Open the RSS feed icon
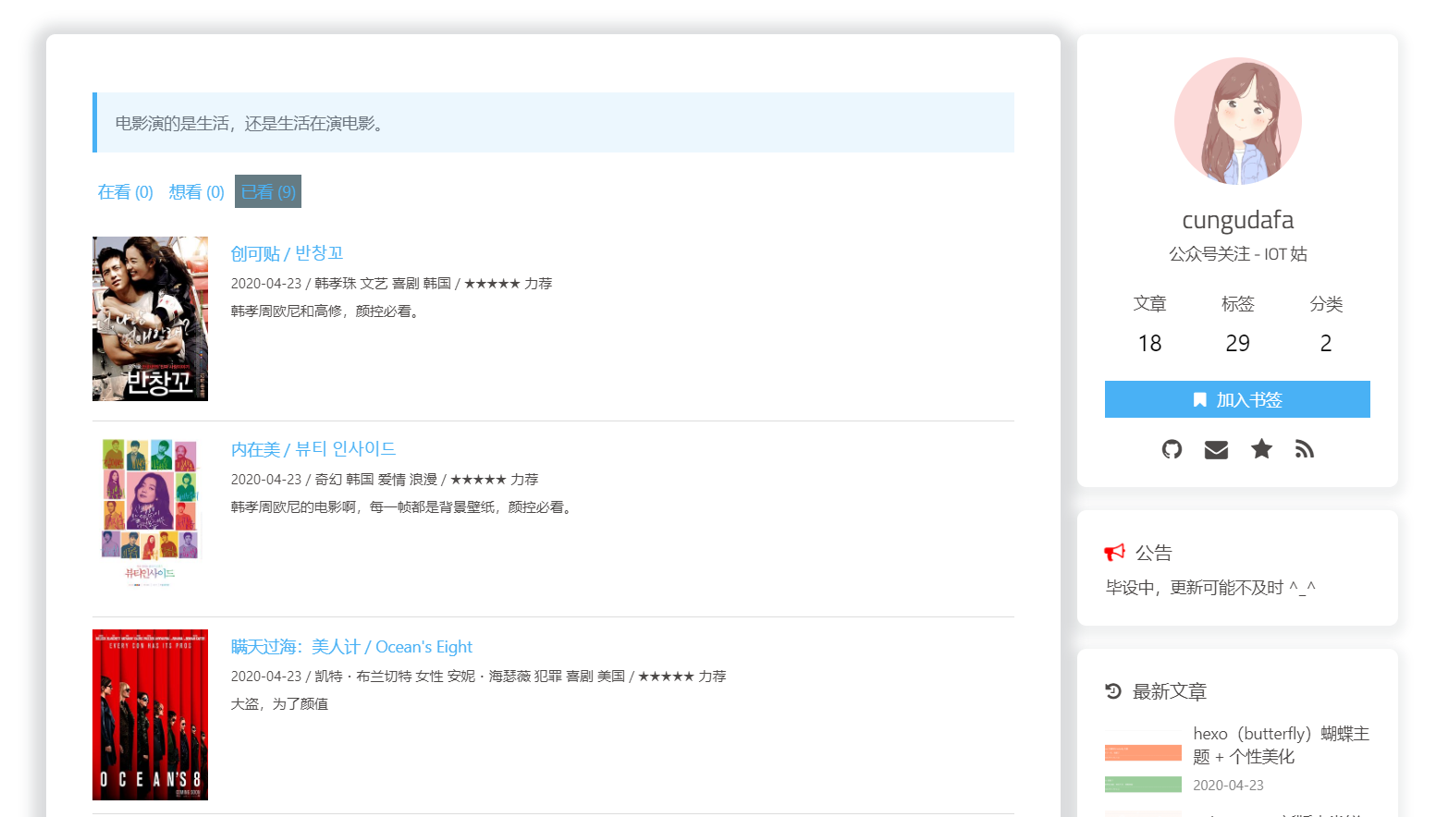The image size is (1436, 817). pyautogui.click(x=1305, y=449)
